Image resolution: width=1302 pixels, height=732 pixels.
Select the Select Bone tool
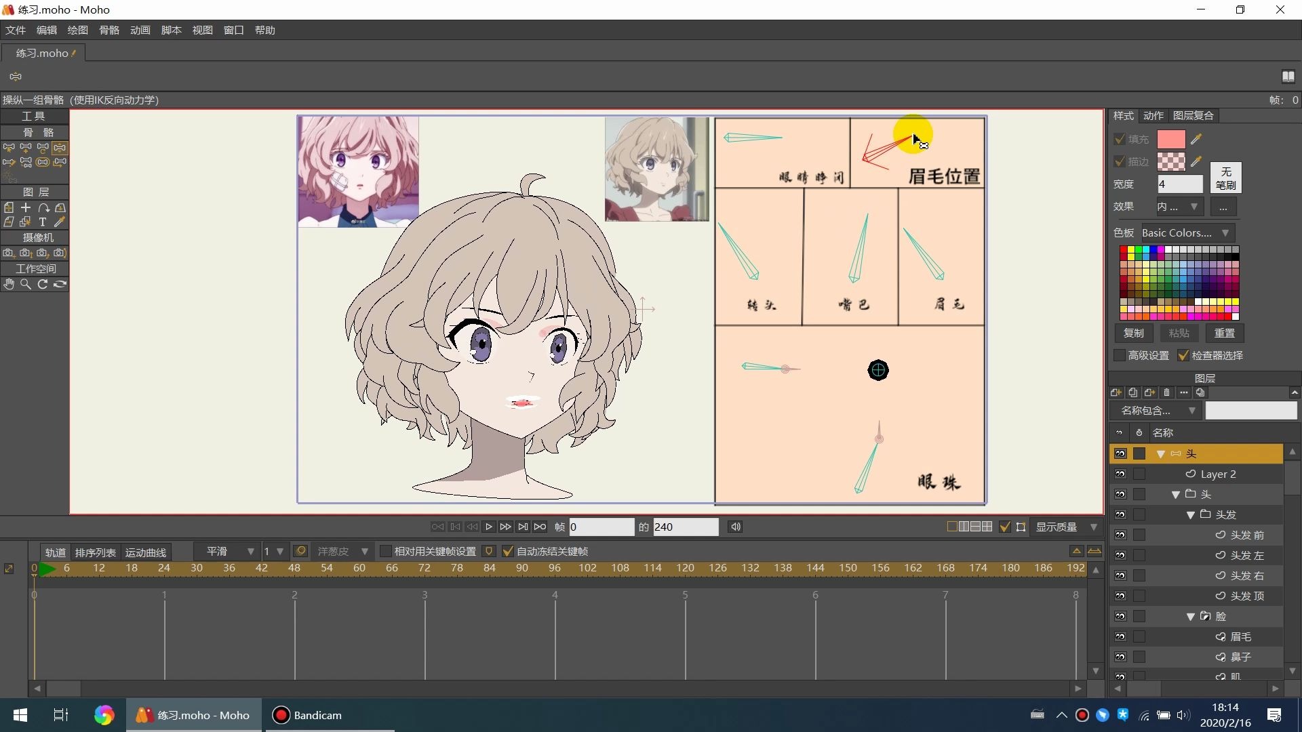tap(9, 147)
